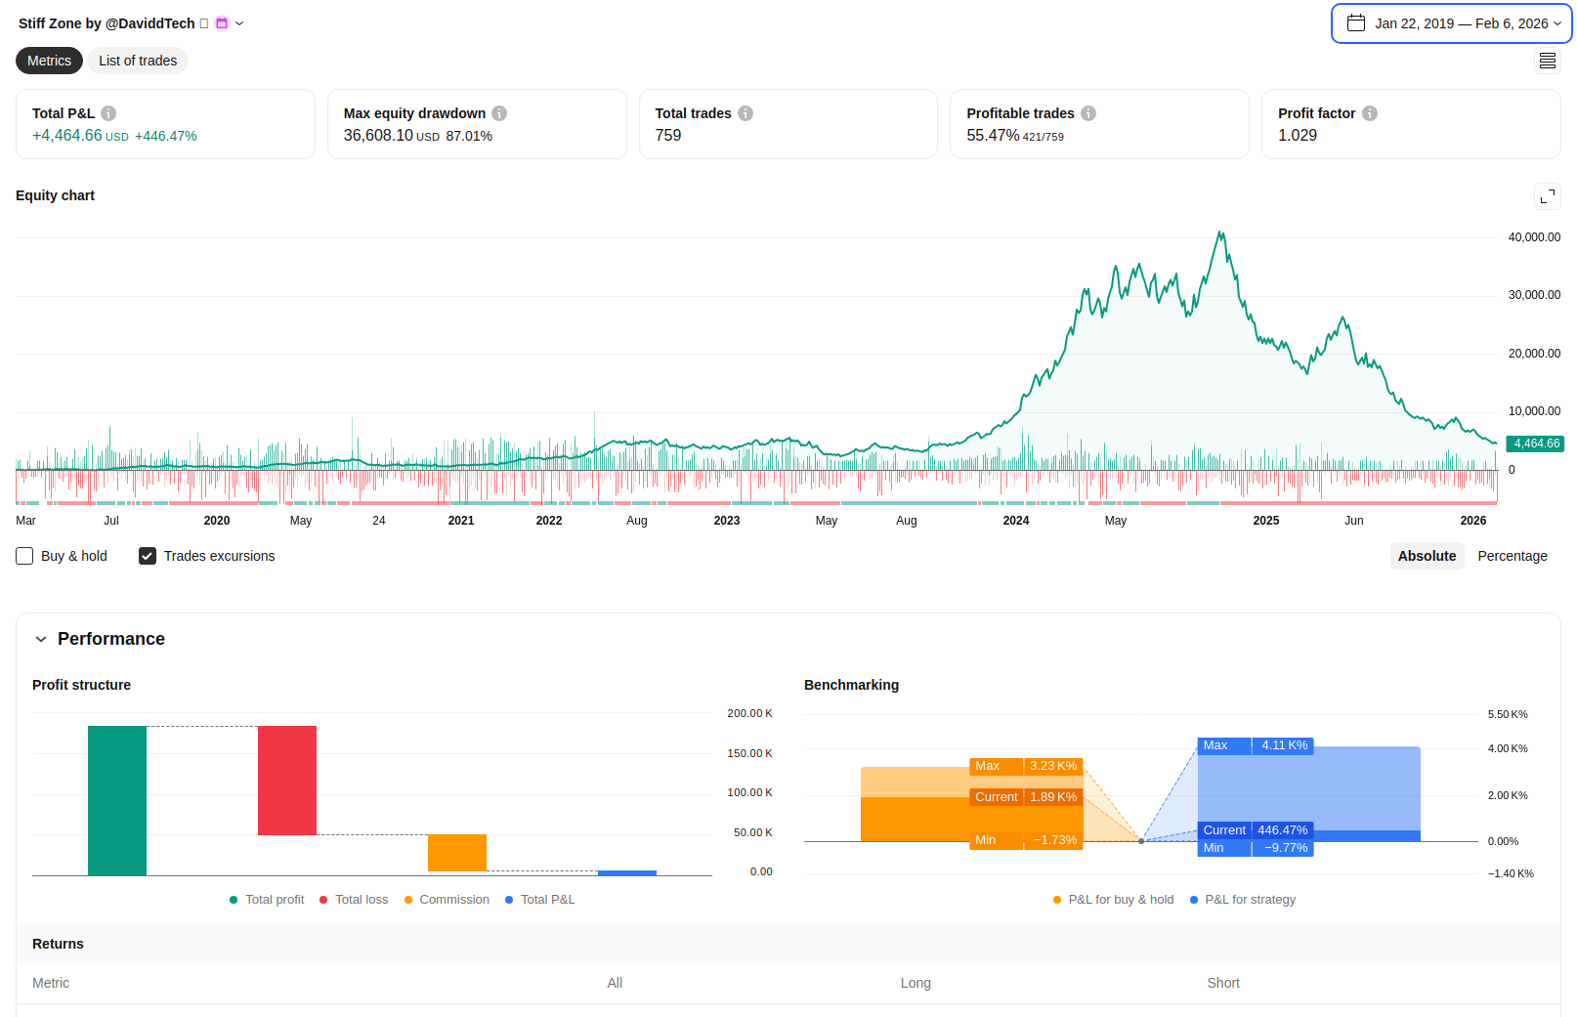Open the date range dropdown
Screen dimensions: 1577x1017
pos(1451,23)
